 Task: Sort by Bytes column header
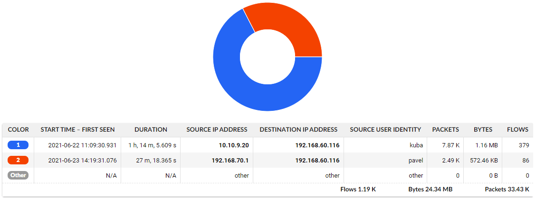(x=483, y=129)
